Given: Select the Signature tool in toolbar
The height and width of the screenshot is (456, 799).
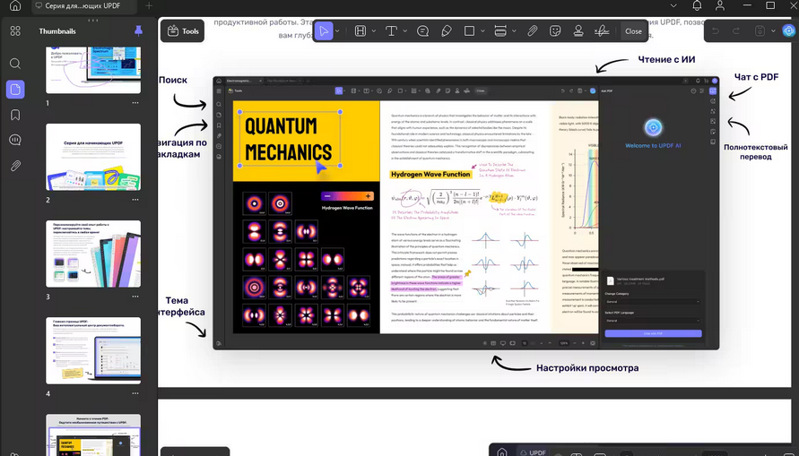Looking at the screenshot, I should point(603,30).
